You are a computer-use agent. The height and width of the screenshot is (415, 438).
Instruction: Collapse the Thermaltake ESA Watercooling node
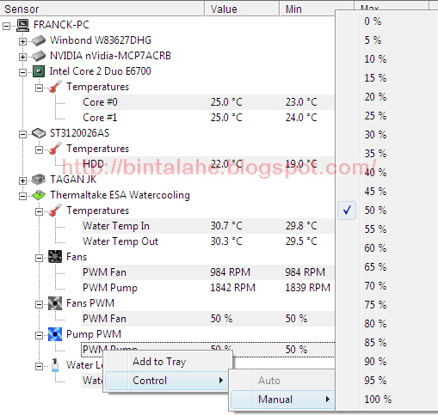coord(22,197)
